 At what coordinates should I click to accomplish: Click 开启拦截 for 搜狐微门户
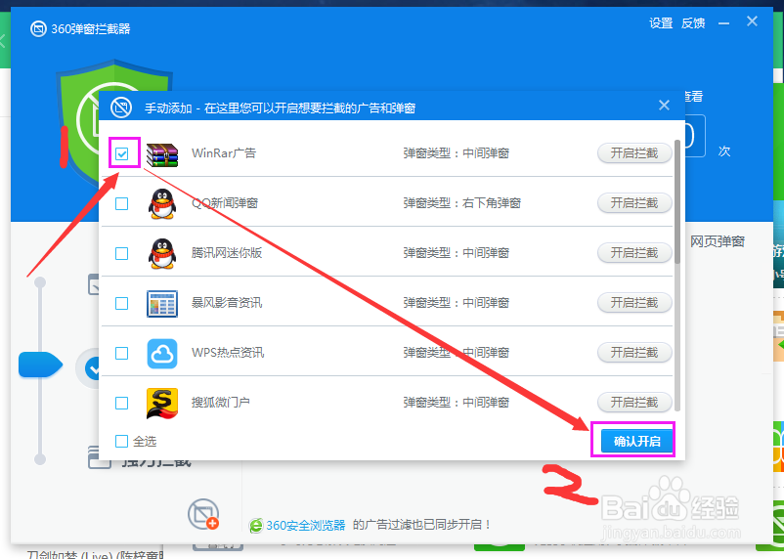click(634, 402)
